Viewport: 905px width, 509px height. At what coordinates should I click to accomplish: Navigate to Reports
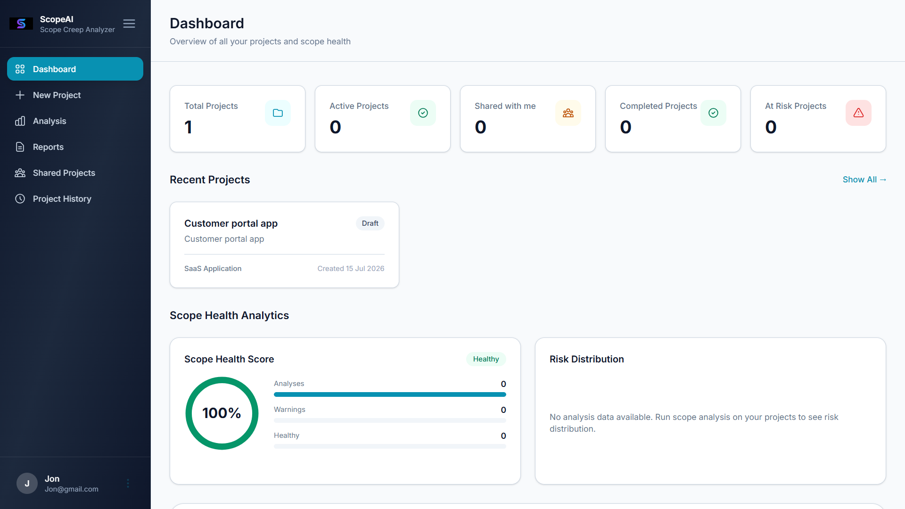(x=75, y=147)
